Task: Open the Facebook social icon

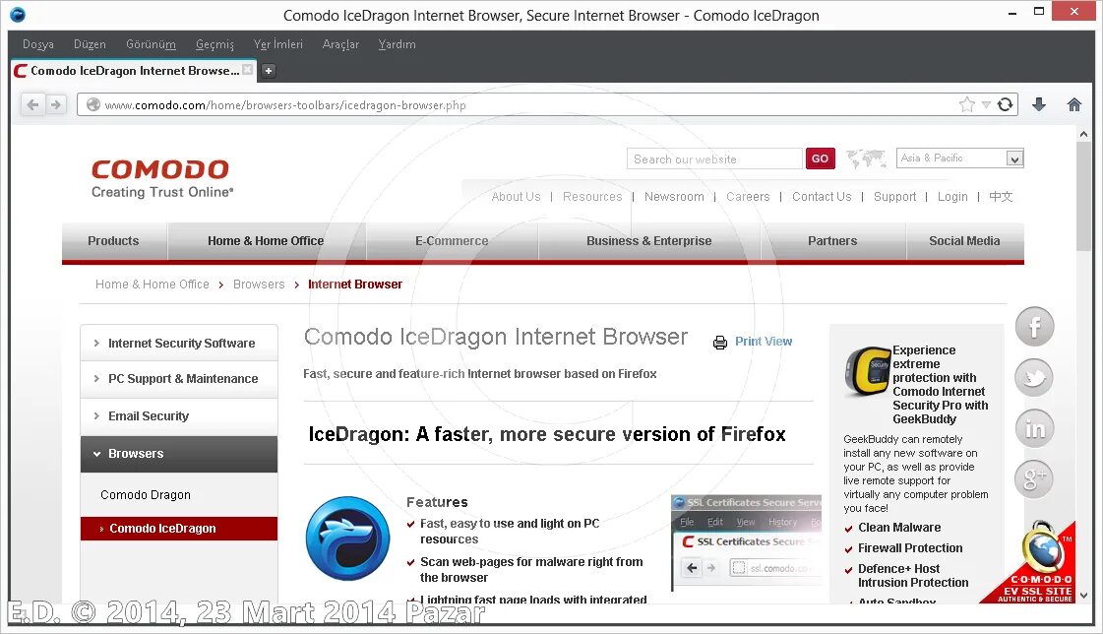Action: [x=1034, y=327]
